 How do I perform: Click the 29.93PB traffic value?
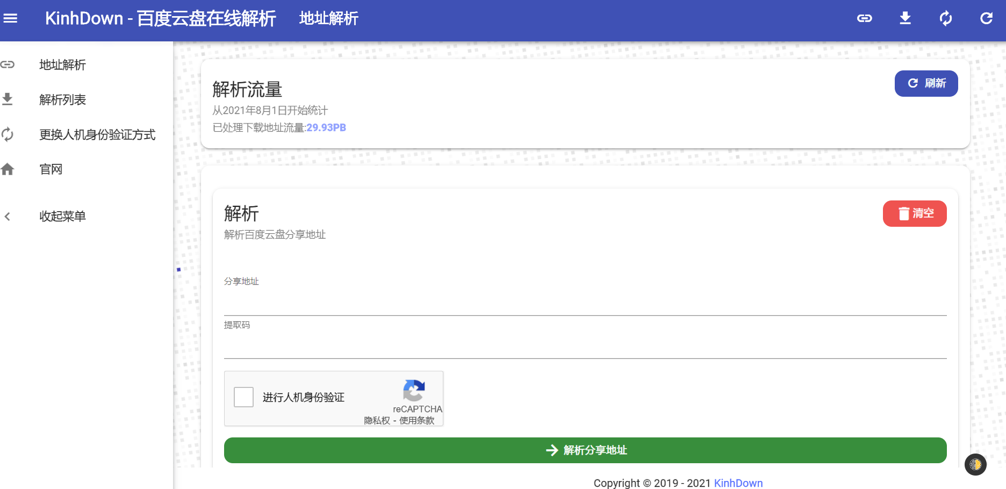point(326,127)
